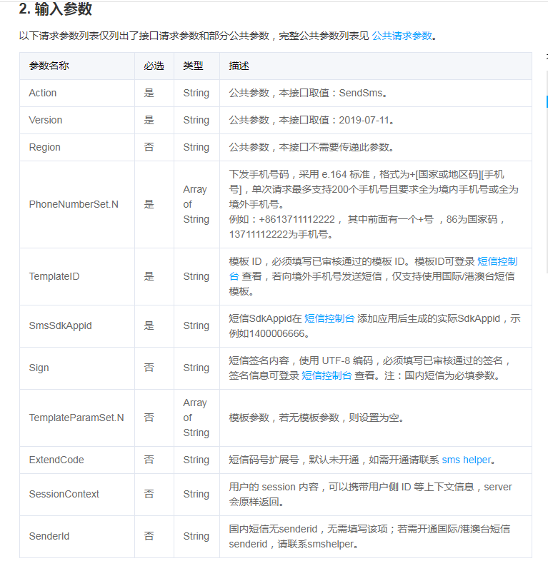548x571 pixels.
Task: Click the SessionContext description about session 内容
Action: tap(370, 494)
